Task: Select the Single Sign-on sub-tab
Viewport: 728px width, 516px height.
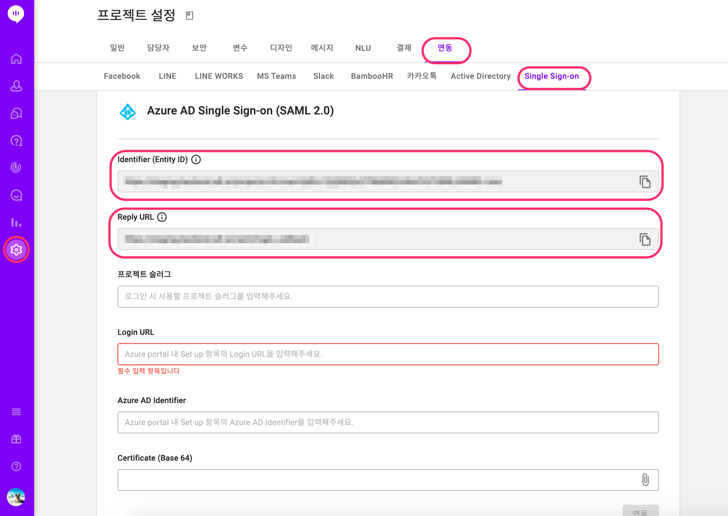Action: (x=552, y=76)
